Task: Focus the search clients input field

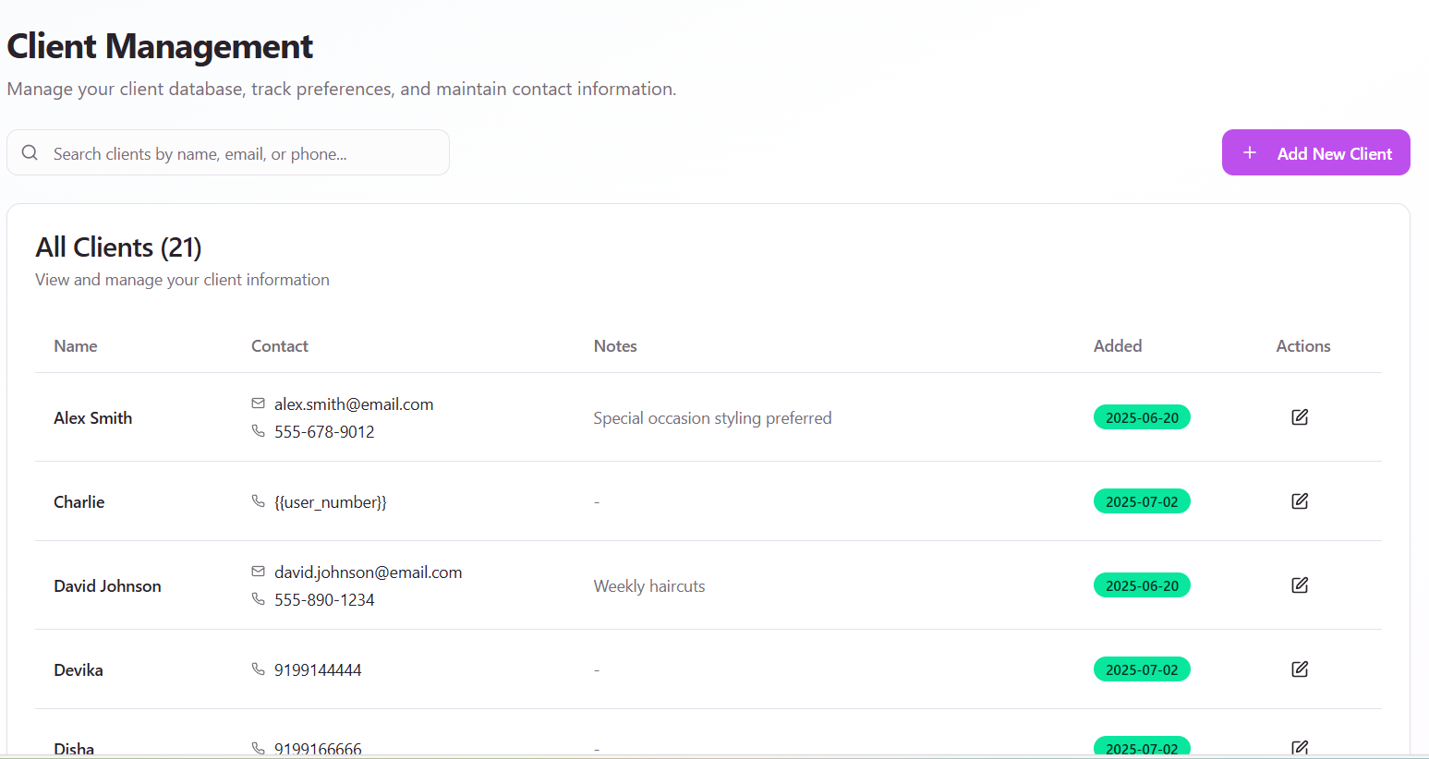Action: pos(240,153)
